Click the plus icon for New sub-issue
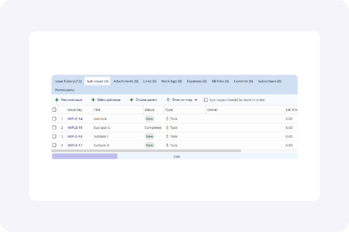 pyautogui.click(x=57, y=100)
